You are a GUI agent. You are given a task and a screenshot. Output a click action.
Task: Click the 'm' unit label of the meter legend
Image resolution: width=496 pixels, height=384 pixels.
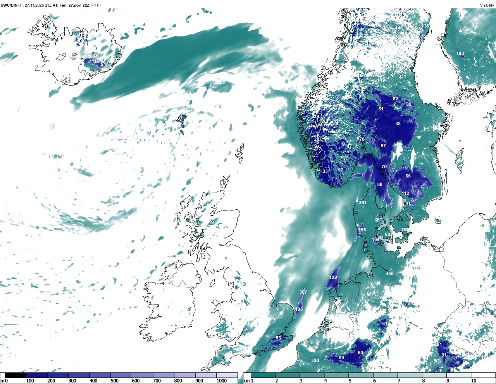[x=2, y=381]
